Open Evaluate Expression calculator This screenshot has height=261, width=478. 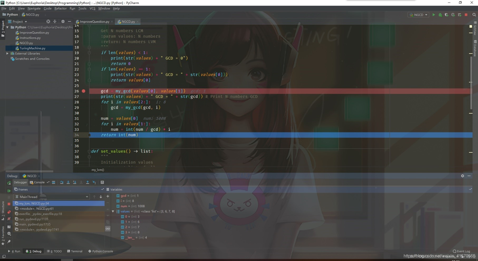point(102,182)
